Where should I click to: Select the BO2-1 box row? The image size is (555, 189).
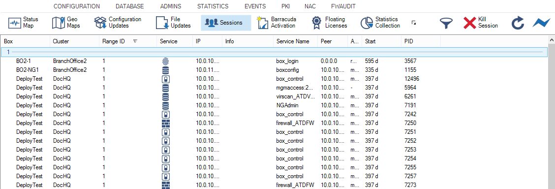coord(275,61)
